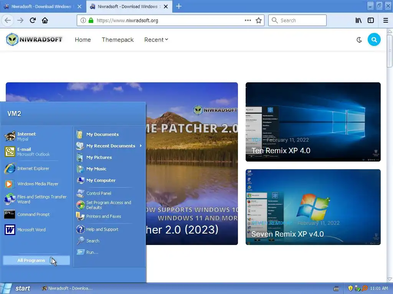Open a new browser tab
Image resolution: width=393 pixels, height=294 pixels.
[179, 6]
